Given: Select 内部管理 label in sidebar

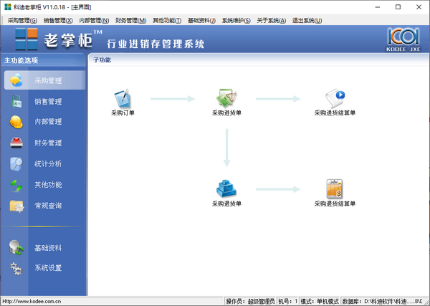Looking at the screenshot, I should (x=48, y=122).
